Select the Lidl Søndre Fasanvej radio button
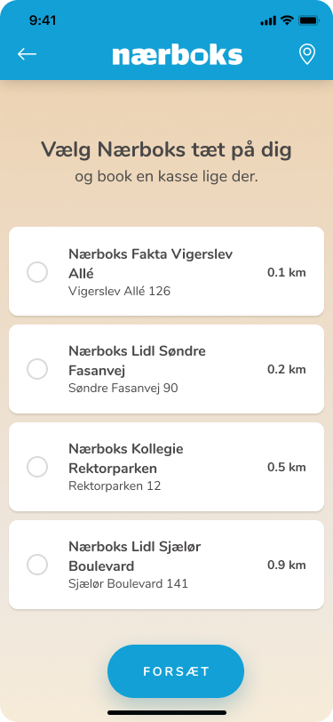 point(37,369)
